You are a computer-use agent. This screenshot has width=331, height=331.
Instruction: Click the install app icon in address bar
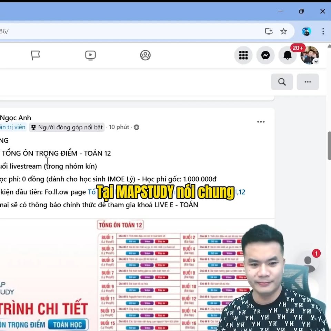click(269, 31)
